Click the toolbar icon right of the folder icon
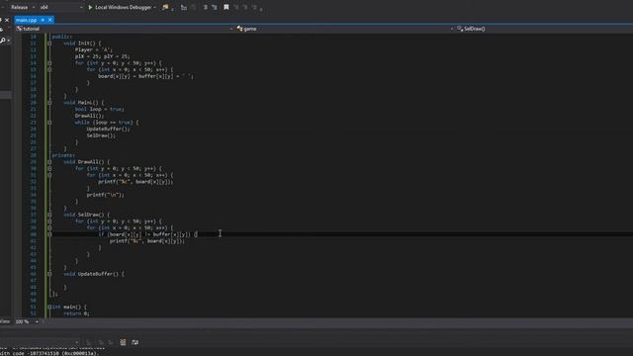The height and width of the screenshot is (356, 633). (184, 7)
